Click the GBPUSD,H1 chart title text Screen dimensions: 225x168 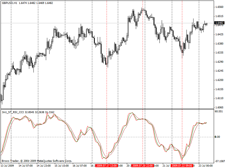tap(10, 3)
